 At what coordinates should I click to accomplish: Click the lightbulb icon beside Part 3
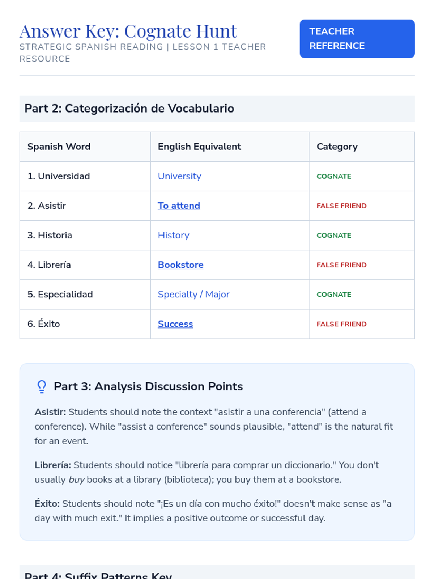tap(42, 386)
